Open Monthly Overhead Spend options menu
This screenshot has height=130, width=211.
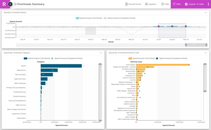click(x=206, y=13)
